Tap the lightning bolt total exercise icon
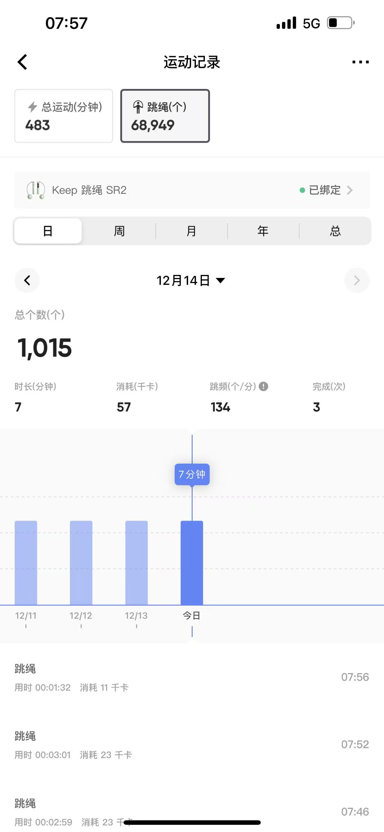The width and height of the screenshot is (384, 832). click(x=32, y=107)
